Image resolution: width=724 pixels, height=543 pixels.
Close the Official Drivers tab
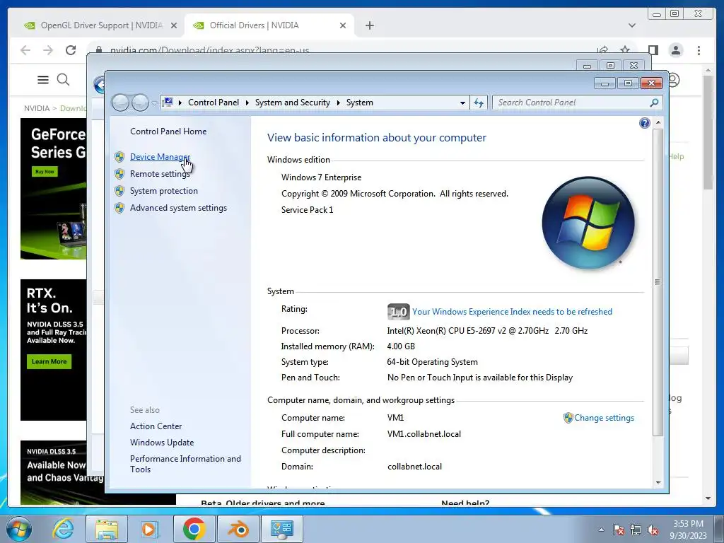coord(343,26)
